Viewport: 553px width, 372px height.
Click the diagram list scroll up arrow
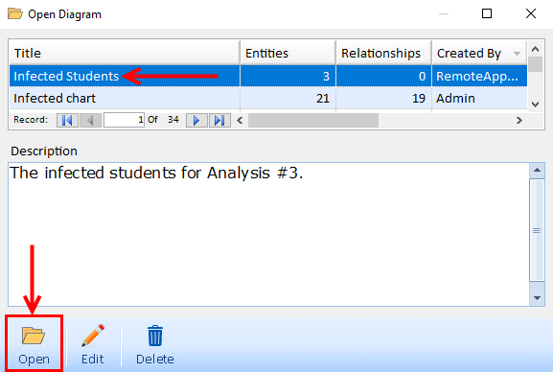coord(536,49)
